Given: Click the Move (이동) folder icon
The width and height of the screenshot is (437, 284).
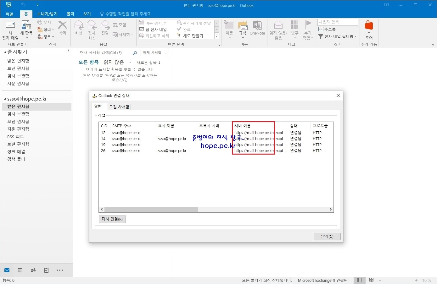Looking at the screenshot, I should [x=229, y=25].
